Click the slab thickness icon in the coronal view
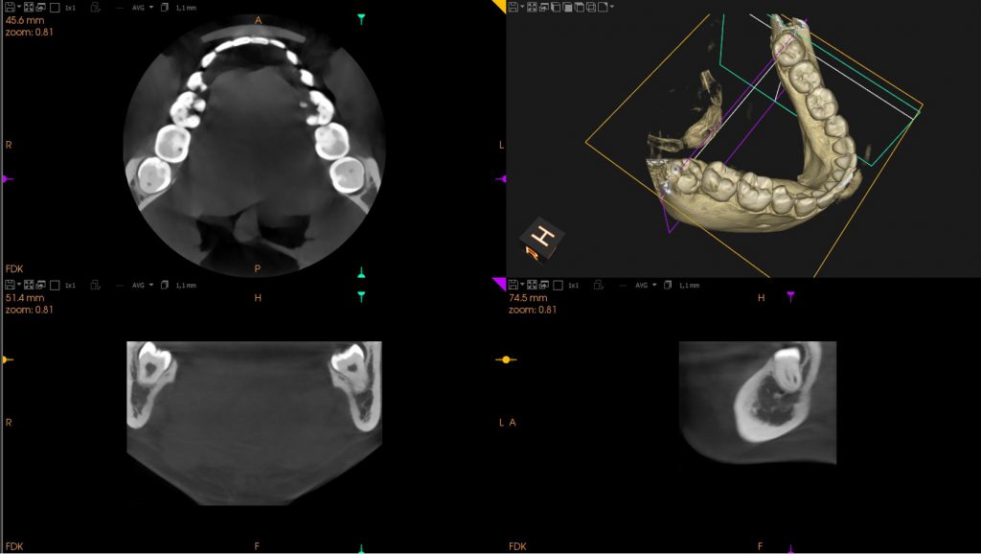This screenshot has height=554, width=981. tap(165, 285)
